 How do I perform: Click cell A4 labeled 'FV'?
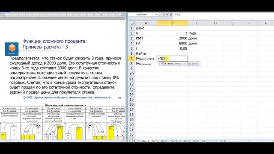coord(146,43)
